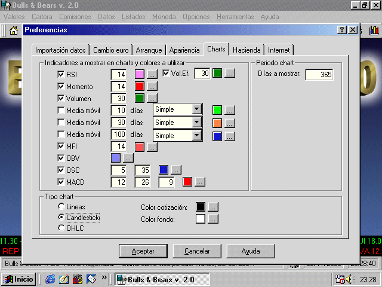
Task: Open color picker button for MACD
Action: [x=199, y=182]
